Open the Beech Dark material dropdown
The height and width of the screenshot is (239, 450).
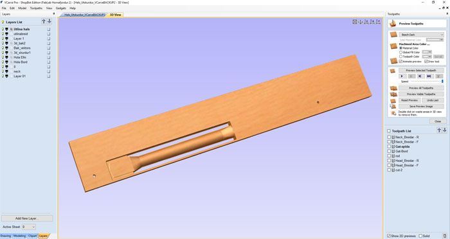pos(421,35)
